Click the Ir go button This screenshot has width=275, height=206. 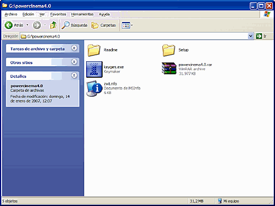tap(261, 36)
